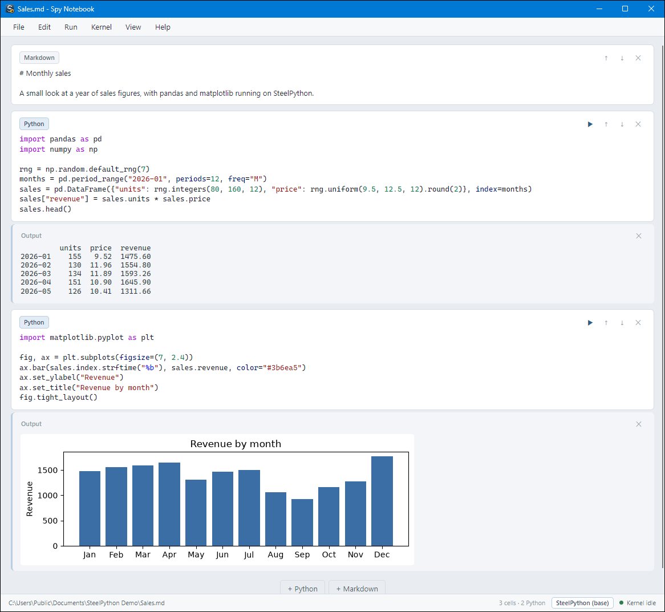Click the sales["revenue"] assignment line
This screenshot has height=612, width=665.
(115, 199)
